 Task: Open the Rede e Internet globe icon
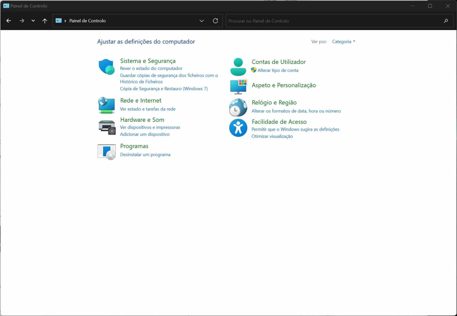(107, 105)
